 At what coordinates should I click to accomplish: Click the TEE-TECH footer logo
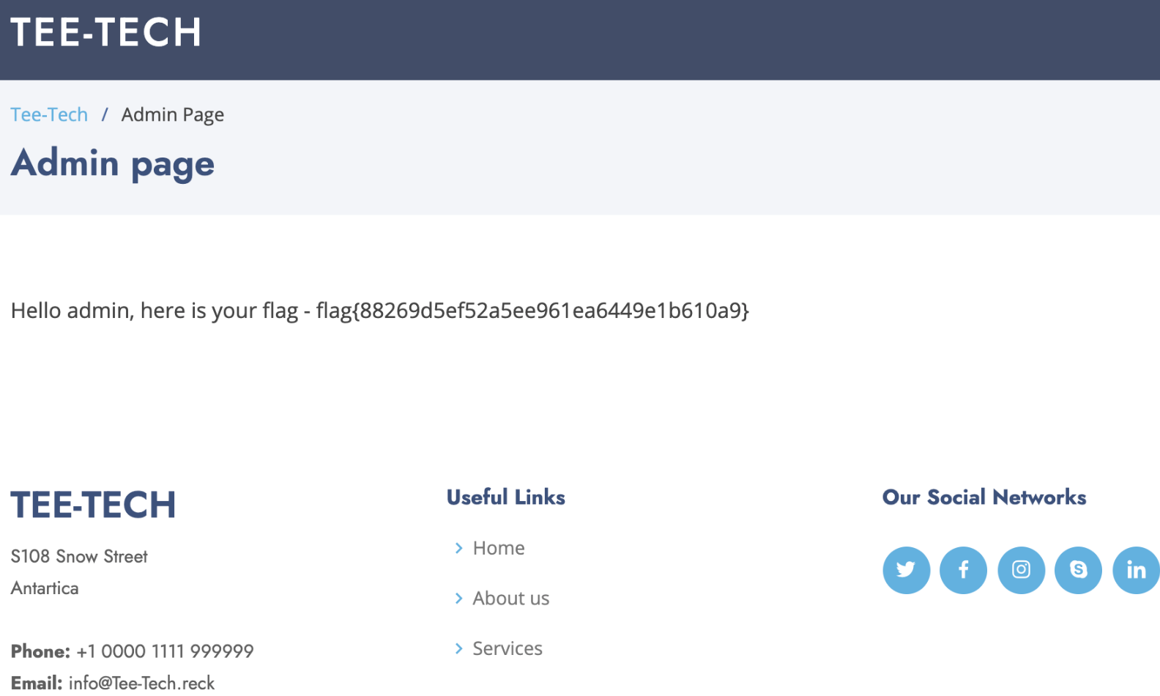click(93, 505)
